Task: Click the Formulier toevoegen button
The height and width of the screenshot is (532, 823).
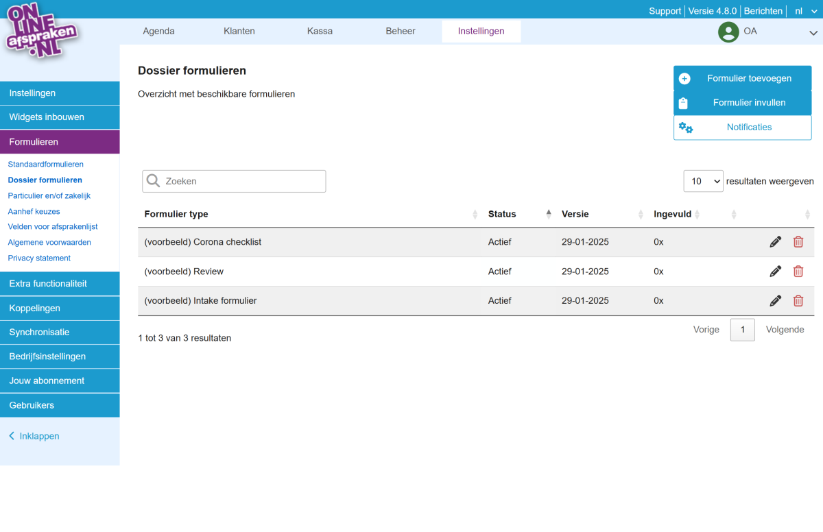Action: [742, 78]
